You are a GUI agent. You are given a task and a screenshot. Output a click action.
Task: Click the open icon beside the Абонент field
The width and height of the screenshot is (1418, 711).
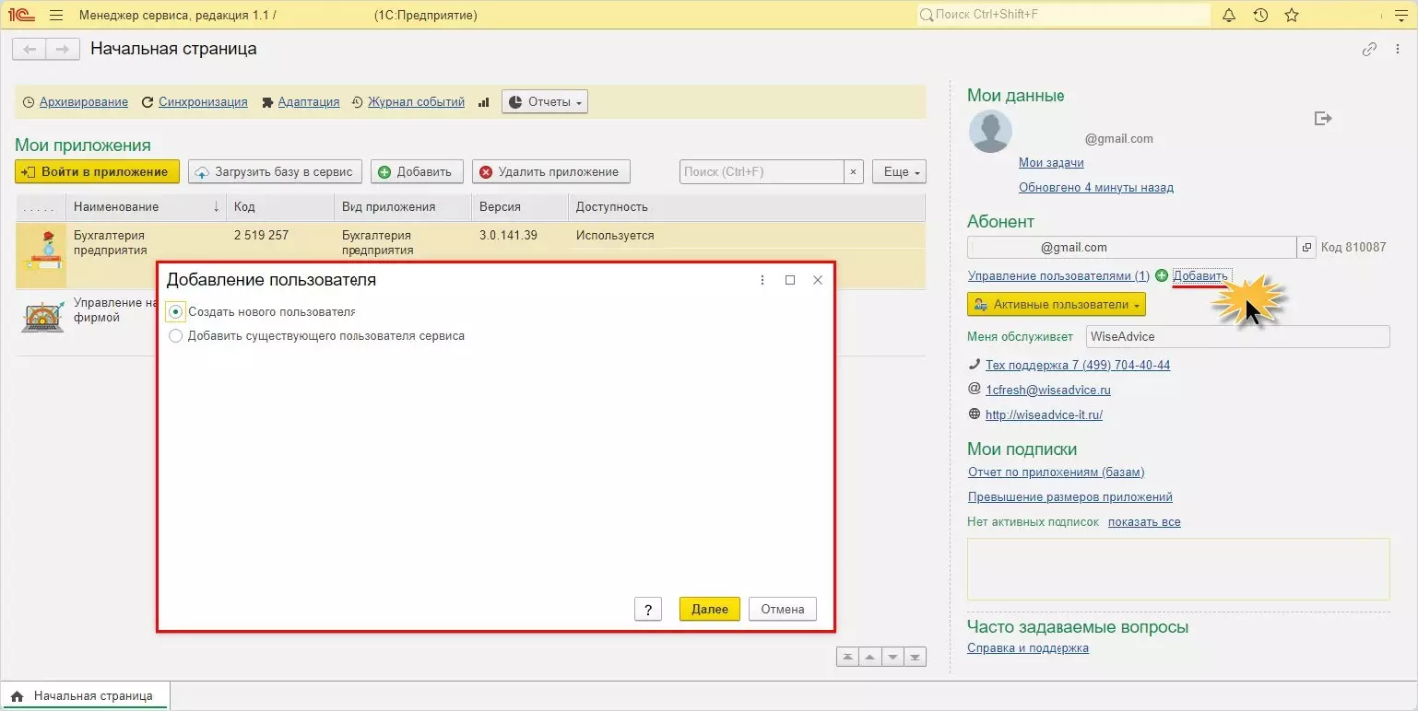click(1306, 248)
